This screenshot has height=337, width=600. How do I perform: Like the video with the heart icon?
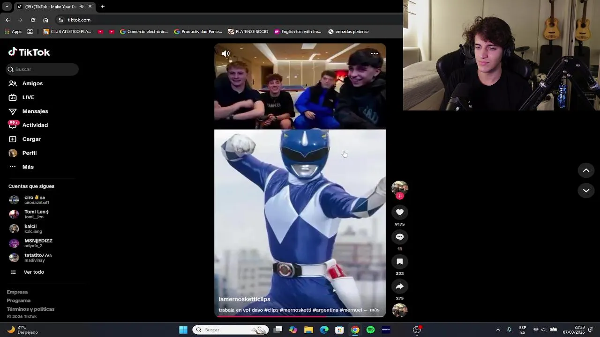[x=400, y=212]
